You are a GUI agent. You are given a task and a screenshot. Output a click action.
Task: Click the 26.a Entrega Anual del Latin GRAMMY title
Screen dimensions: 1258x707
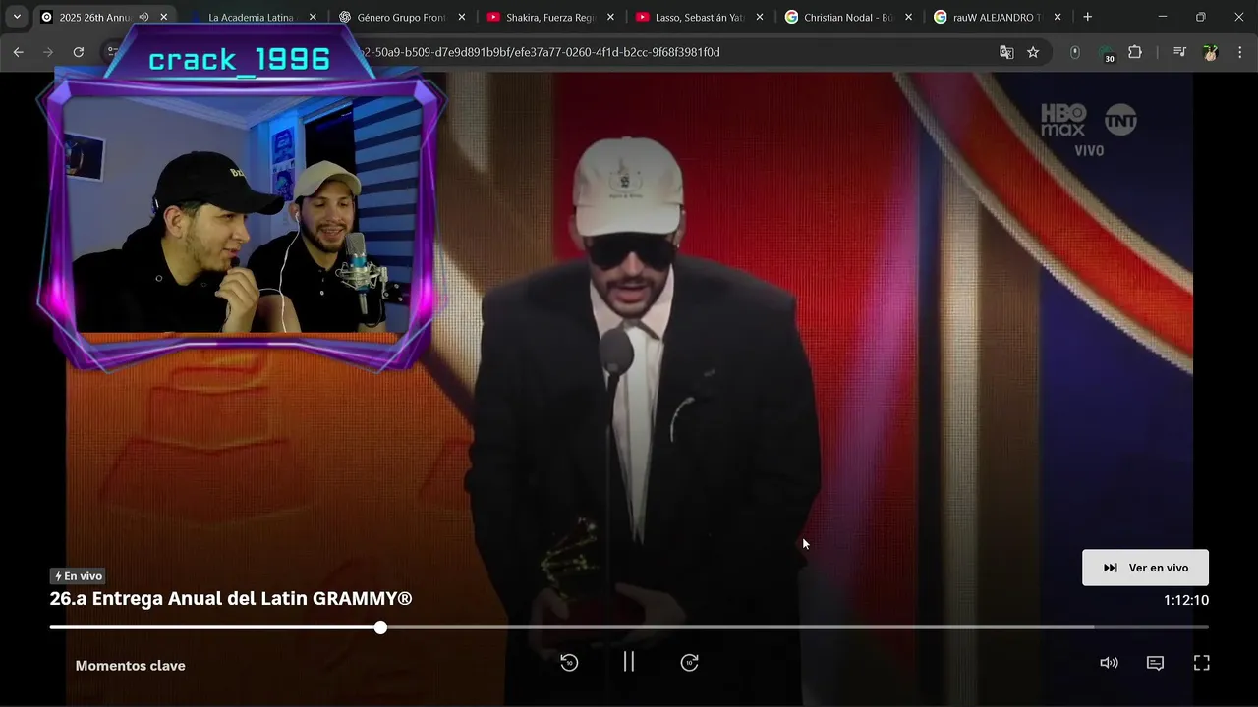pos(231,598)
